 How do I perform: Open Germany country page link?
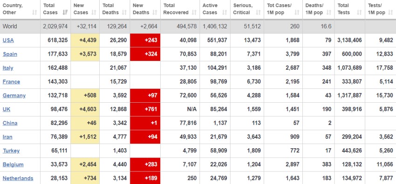pyautogui.click(x=14, y=96)
